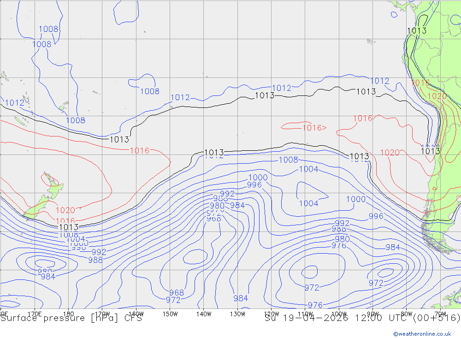Viewport: 461px width, 338px height.
Task: Click the 1012 label left of 1008 near New Caledonia
Action: pos(14,102)
